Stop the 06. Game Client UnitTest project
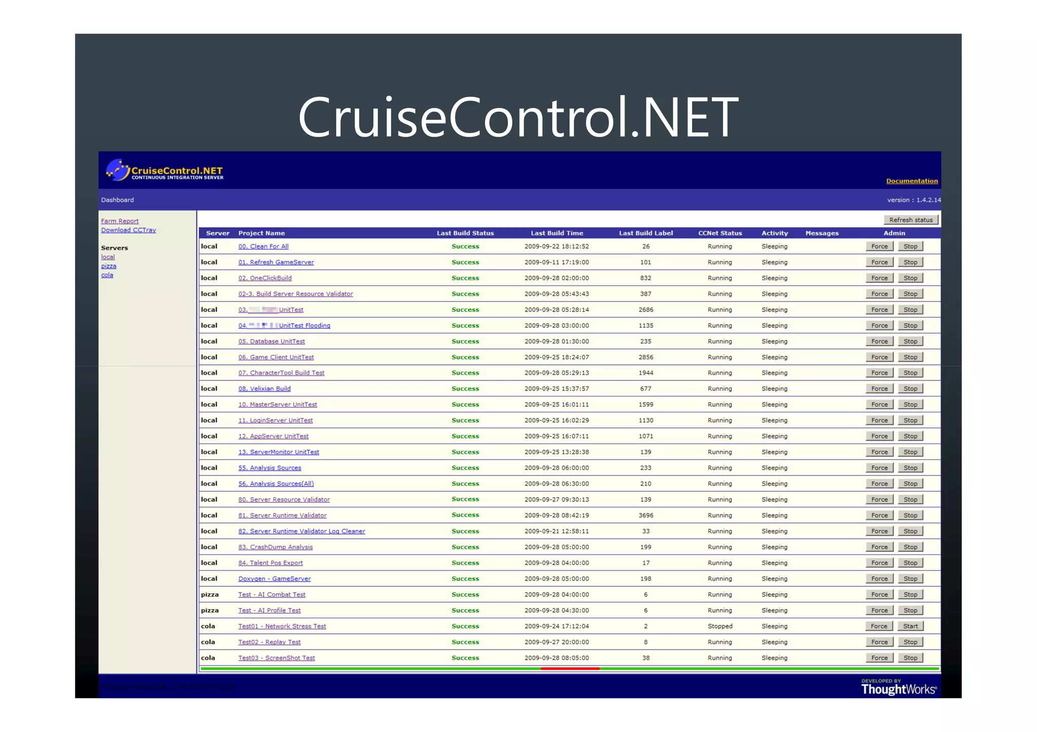This screenshot has width=1037, height=732. pyautogui.click(x=910, y=357)
